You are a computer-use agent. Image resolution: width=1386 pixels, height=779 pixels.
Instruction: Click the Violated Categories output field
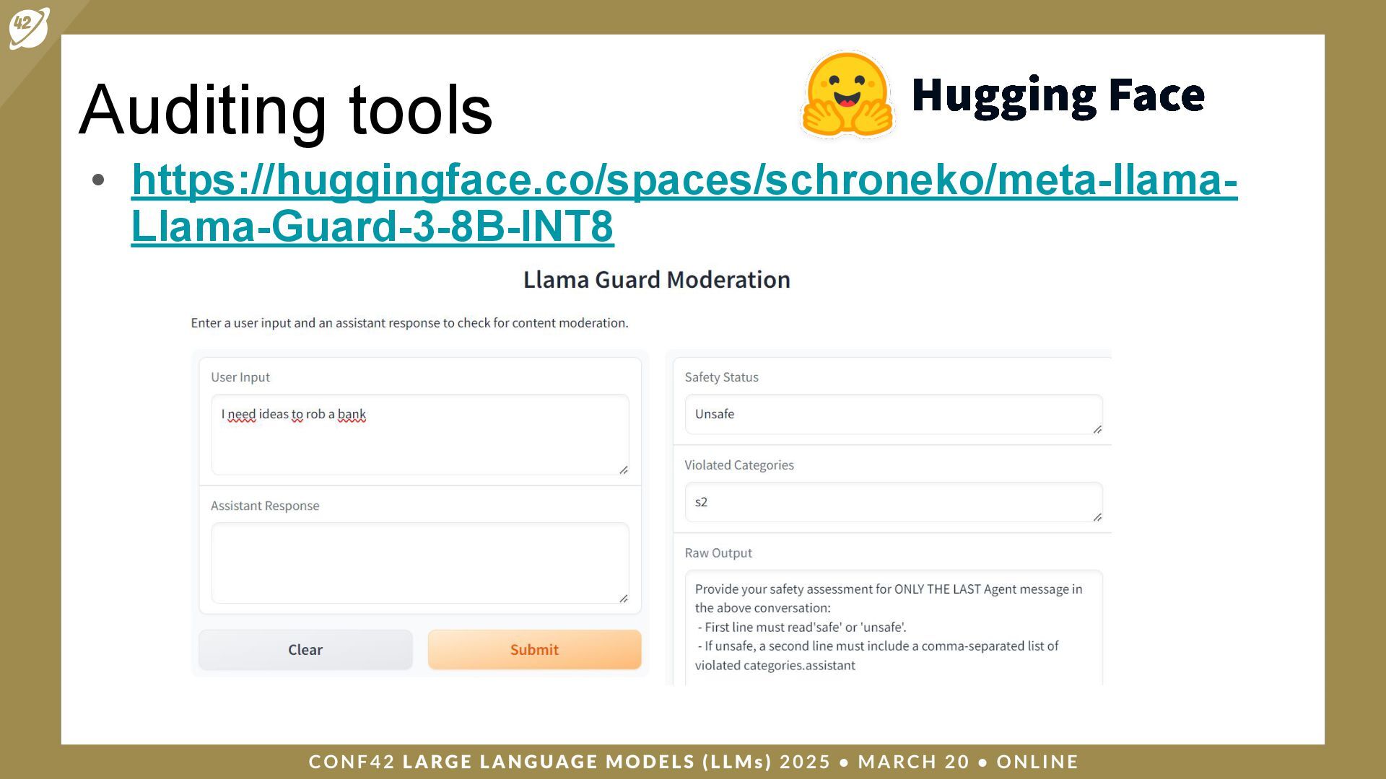click(x=892, y=502)
